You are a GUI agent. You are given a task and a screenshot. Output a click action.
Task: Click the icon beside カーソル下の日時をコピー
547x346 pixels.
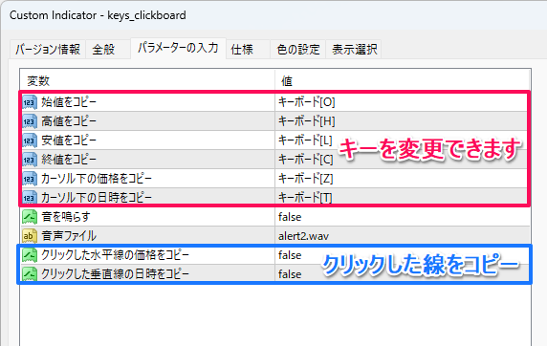(x=30, y=198)
